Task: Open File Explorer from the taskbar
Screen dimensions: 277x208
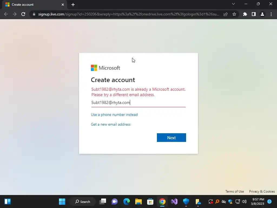Action: [x=138, y=201]
